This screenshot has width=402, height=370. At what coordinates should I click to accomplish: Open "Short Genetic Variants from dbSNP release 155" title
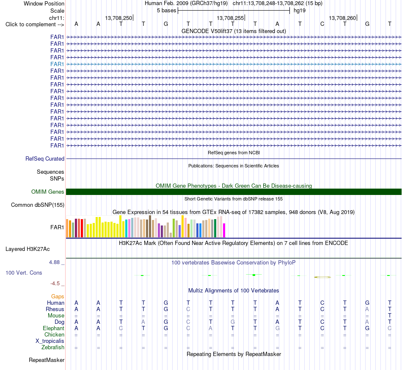[234, 199]
